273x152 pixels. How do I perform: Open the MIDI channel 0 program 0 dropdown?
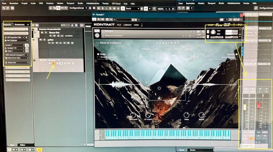click(x=17, y=55)
